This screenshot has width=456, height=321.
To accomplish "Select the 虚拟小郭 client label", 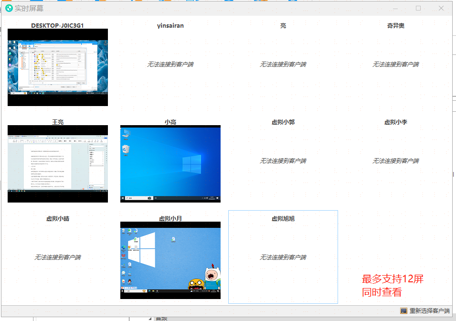I will click(283, 122).
